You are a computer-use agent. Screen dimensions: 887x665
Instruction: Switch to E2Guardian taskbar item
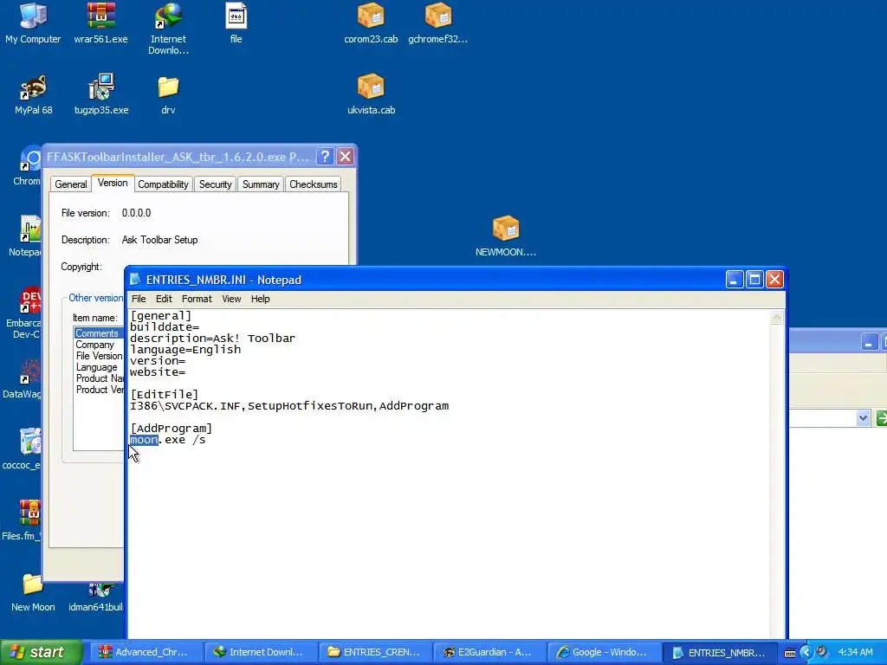[489, 652]
